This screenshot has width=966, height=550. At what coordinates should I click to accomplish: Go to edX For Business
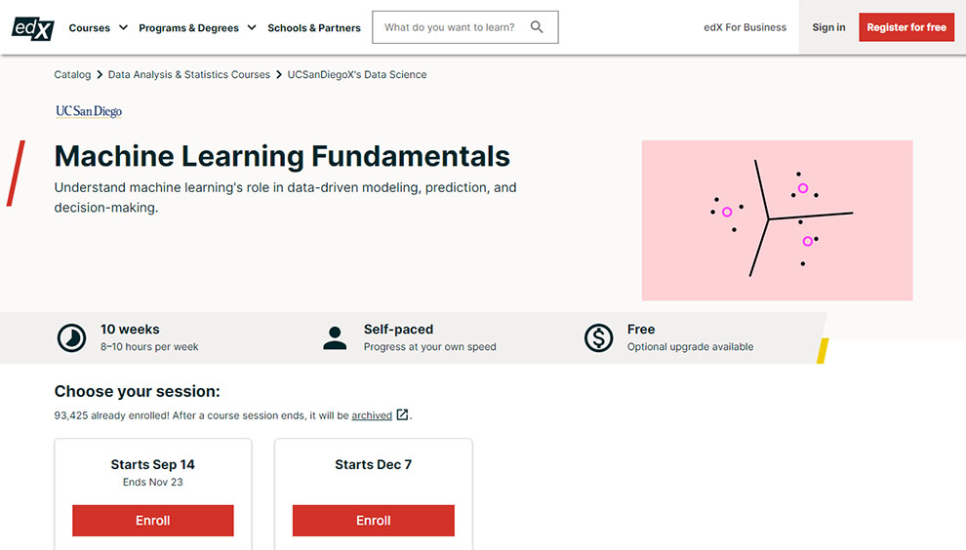[x=745, y=27]
